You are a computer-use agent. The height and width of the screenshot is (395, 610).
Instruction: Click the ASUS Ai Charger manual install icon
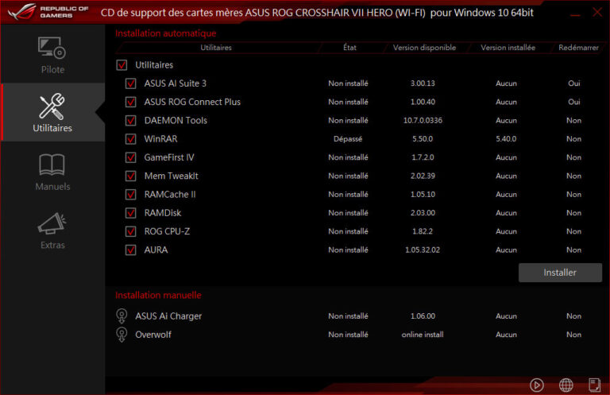tap(122, 316)
